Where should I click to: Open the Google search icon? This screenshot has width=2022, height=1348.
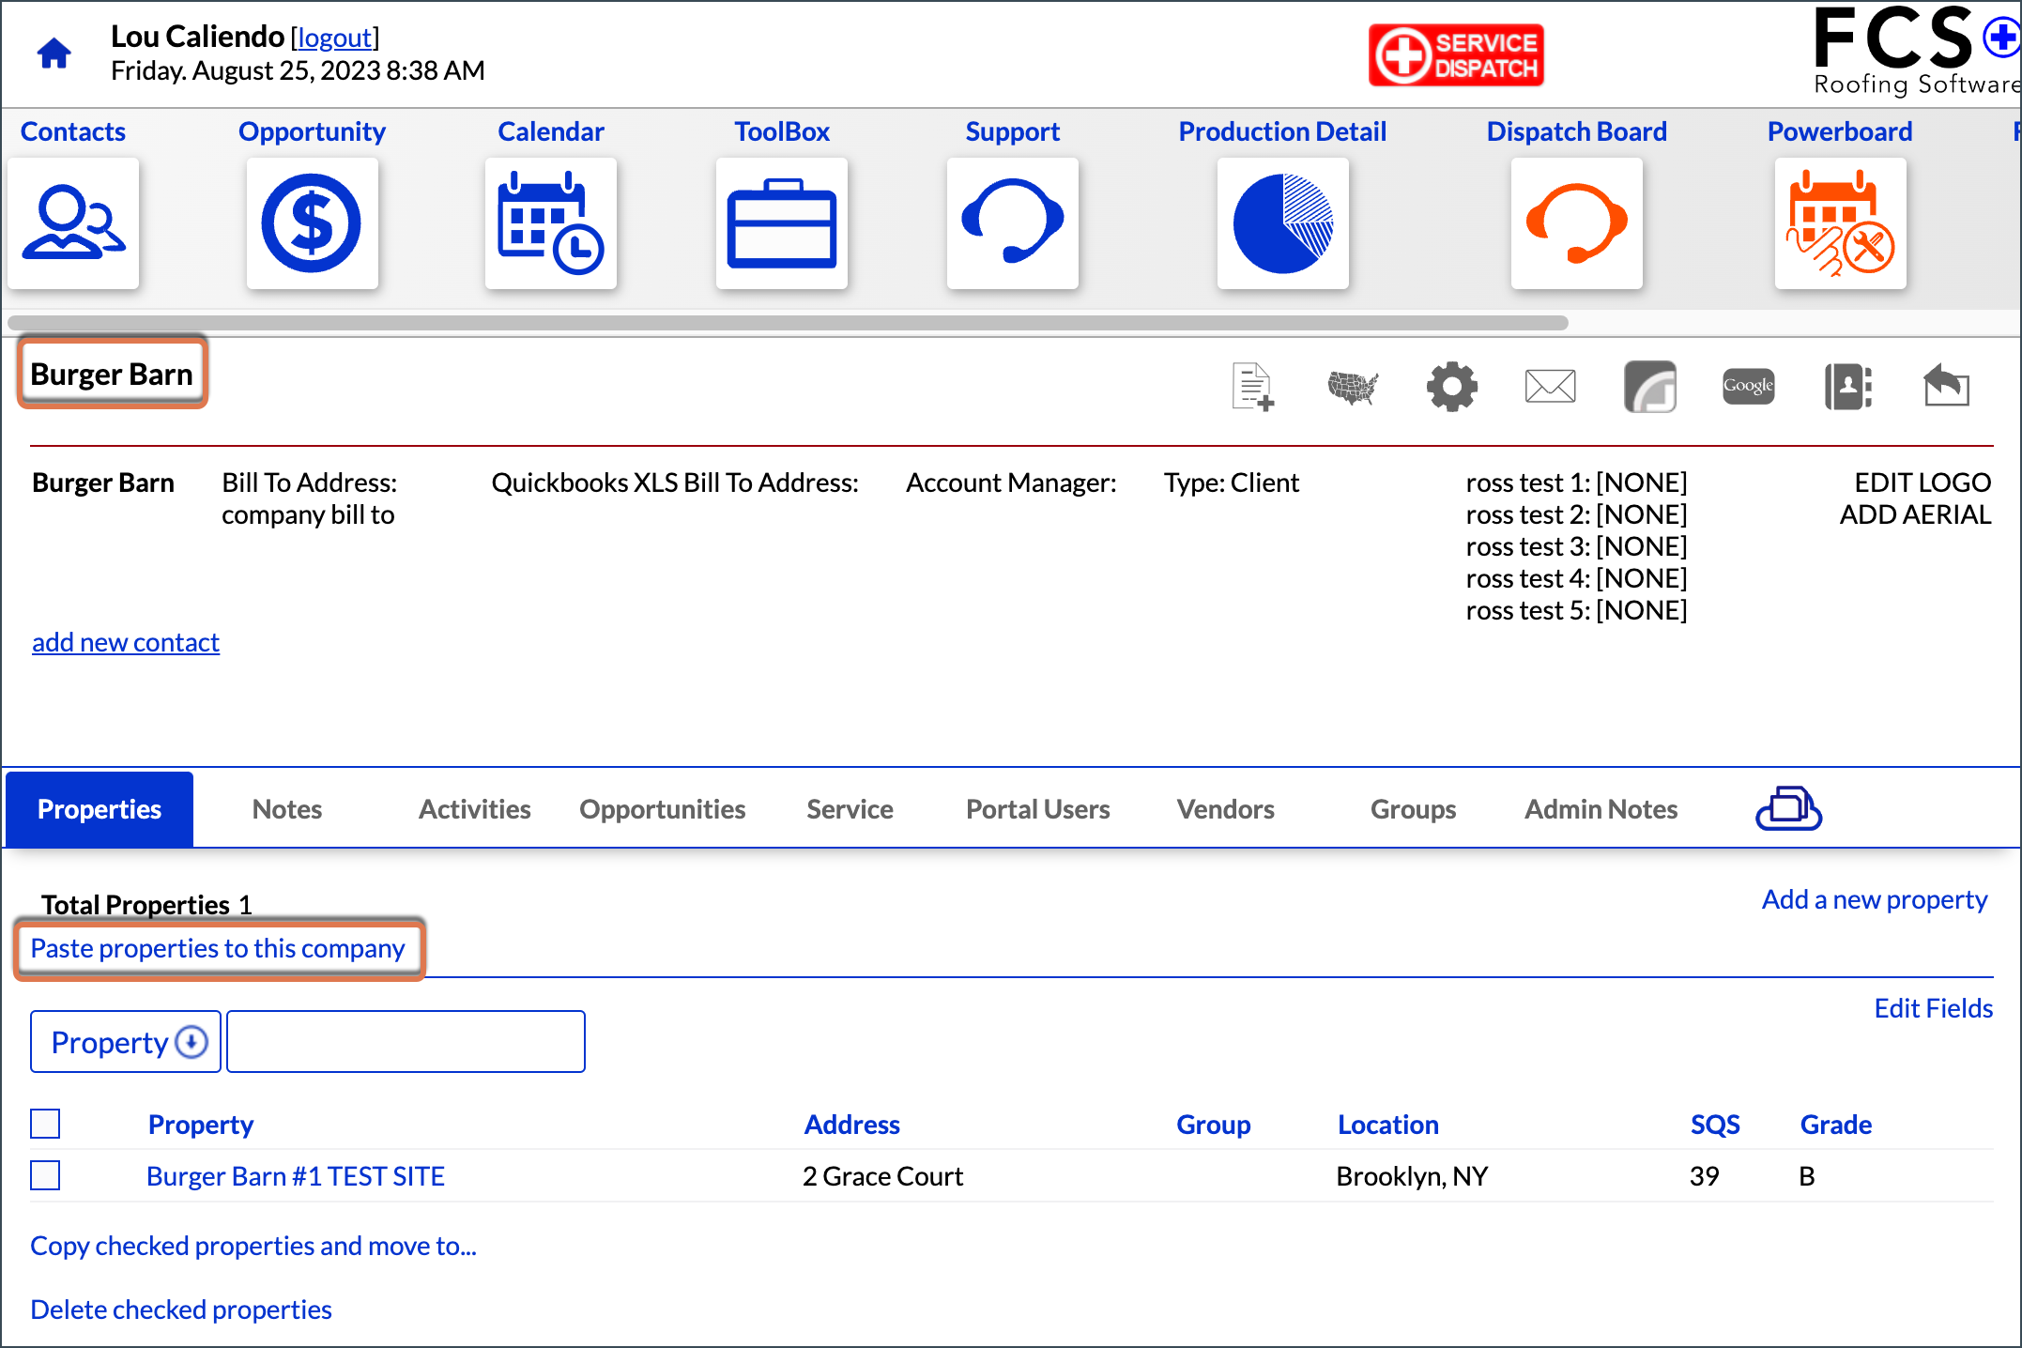pos(1749,386)
